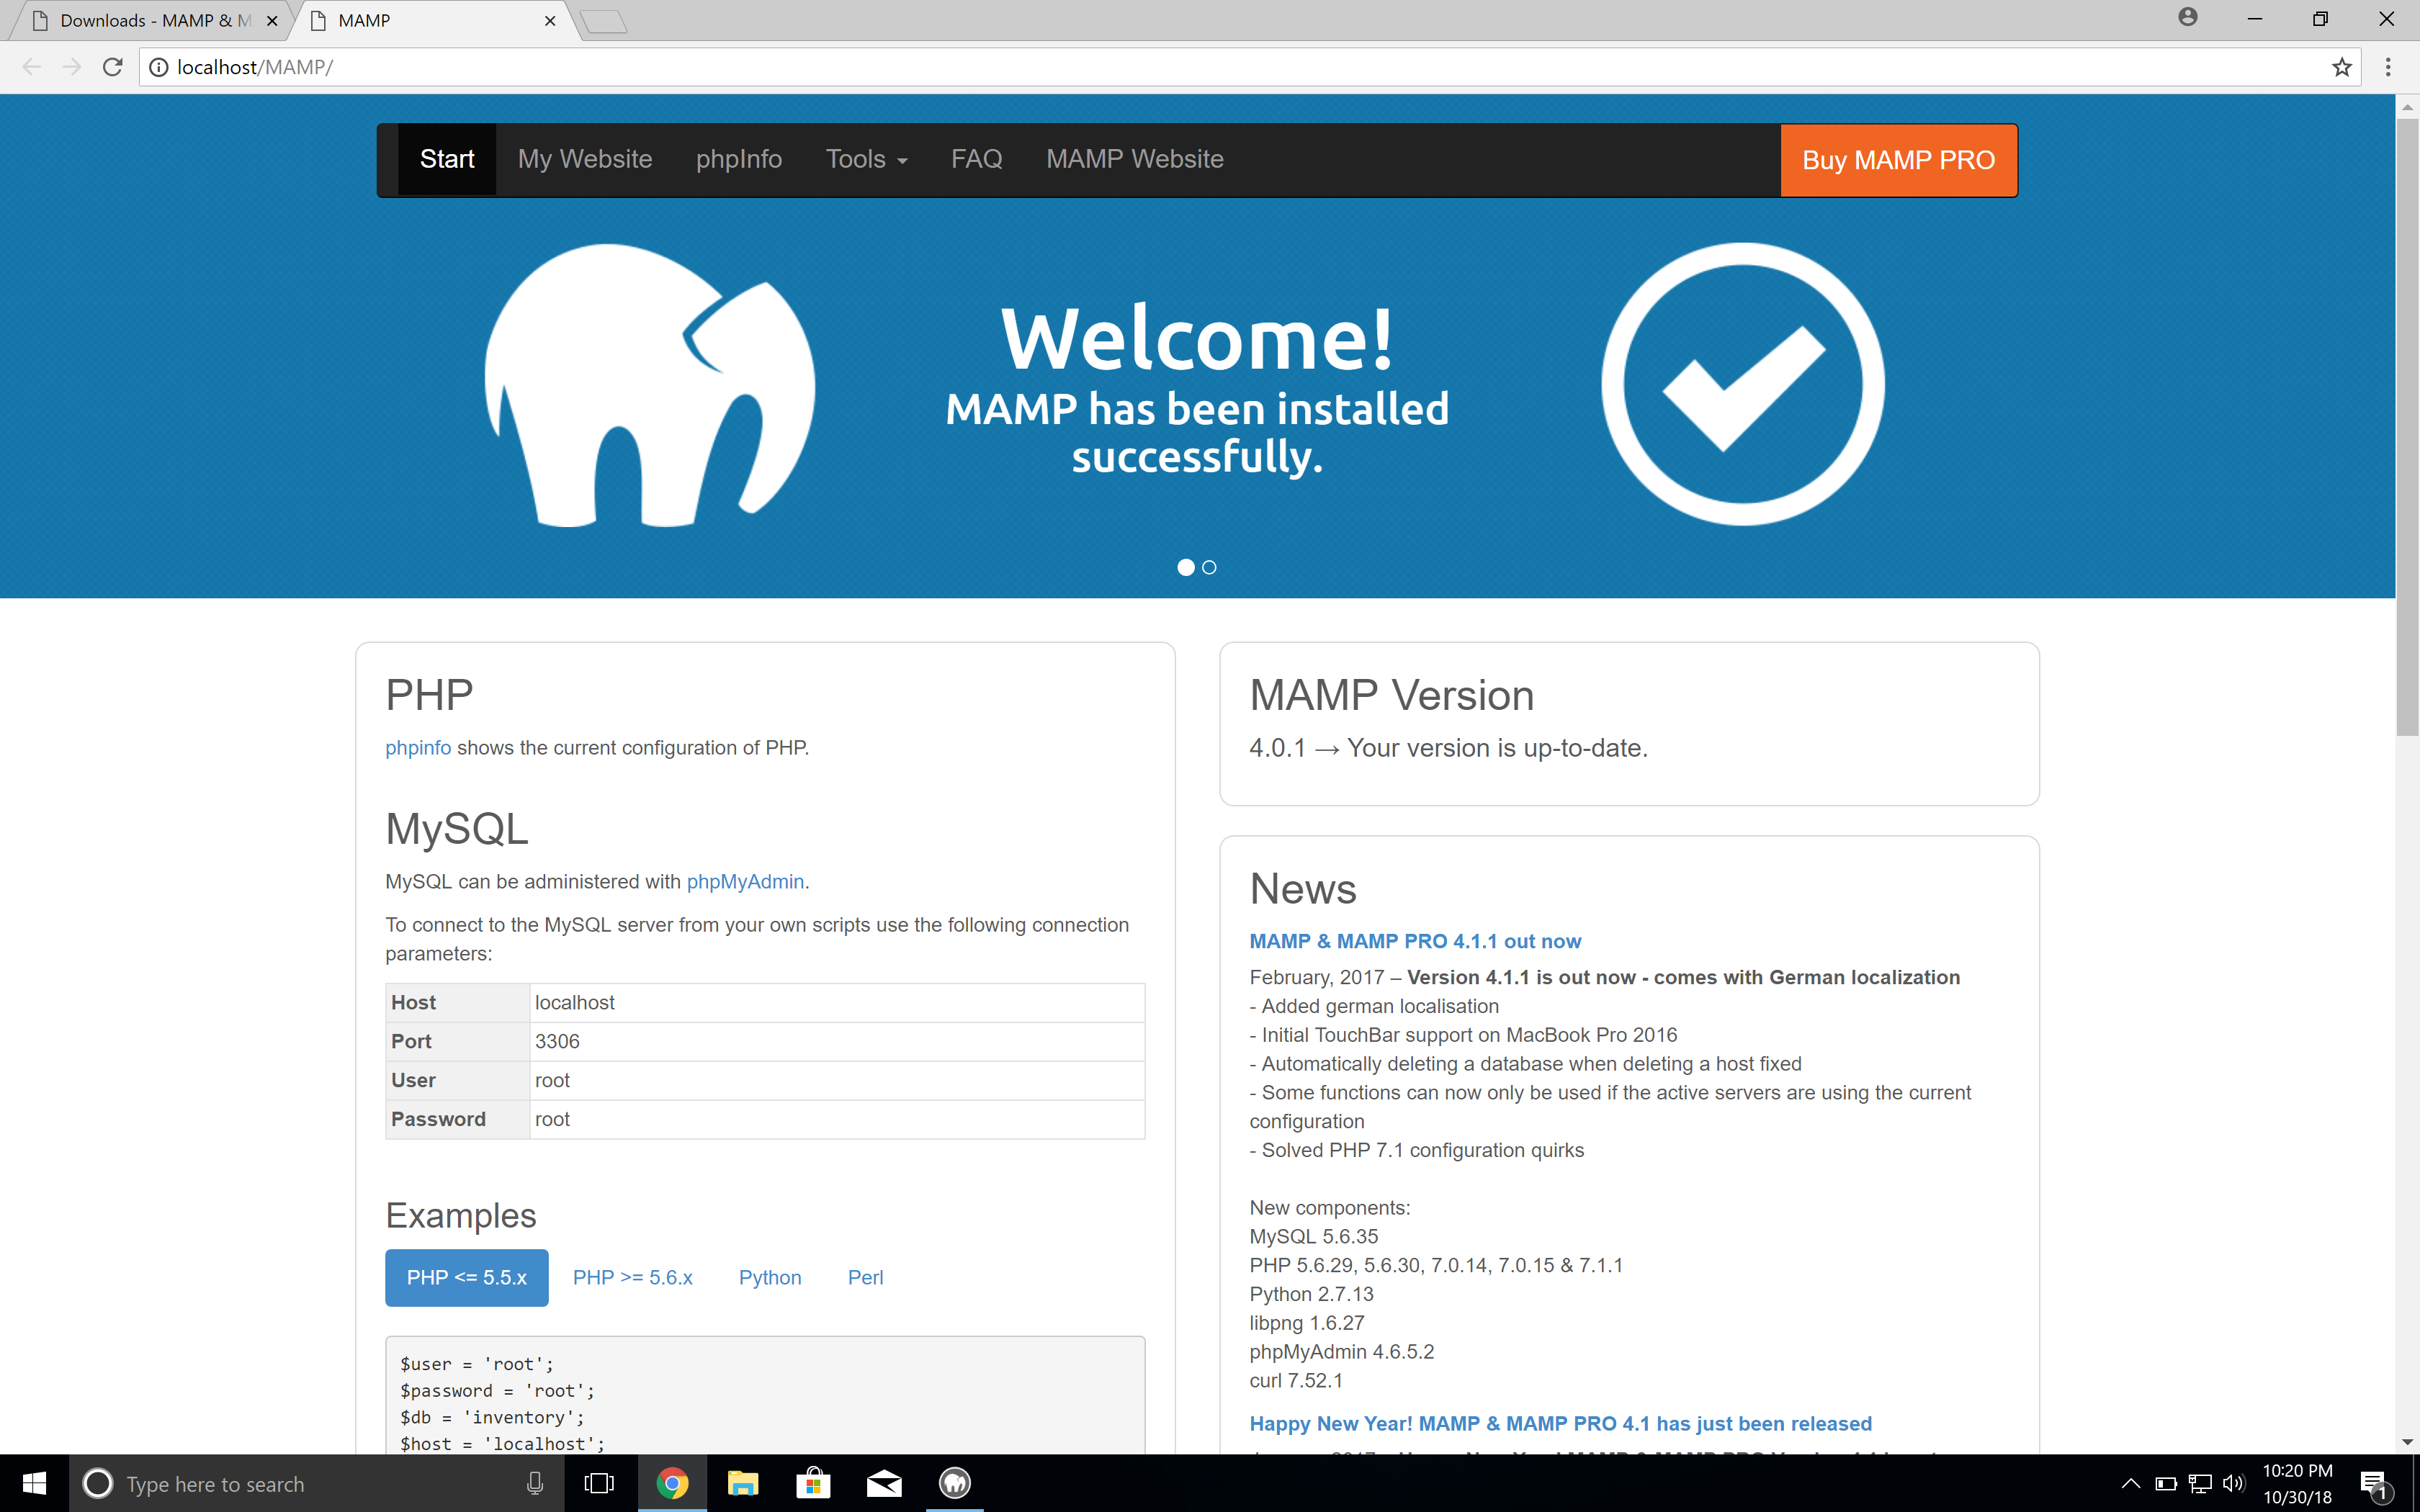The image size is (2420, 1512).
Task: Click the Buy MAMP PRO button
Action: [x=1898, y=160]
